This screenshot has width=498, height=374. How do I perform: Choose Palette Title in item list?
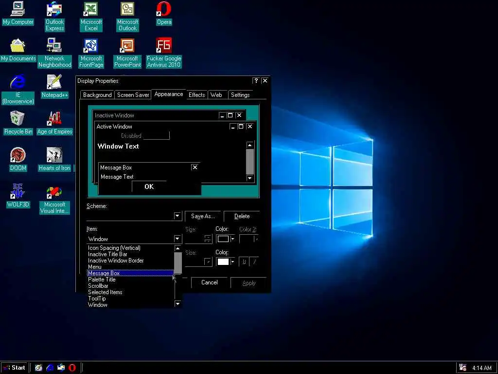point(130,280)
